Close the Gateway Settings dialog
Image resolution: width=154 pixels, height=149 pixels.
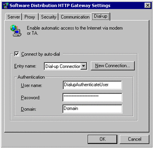coord(147,5)
